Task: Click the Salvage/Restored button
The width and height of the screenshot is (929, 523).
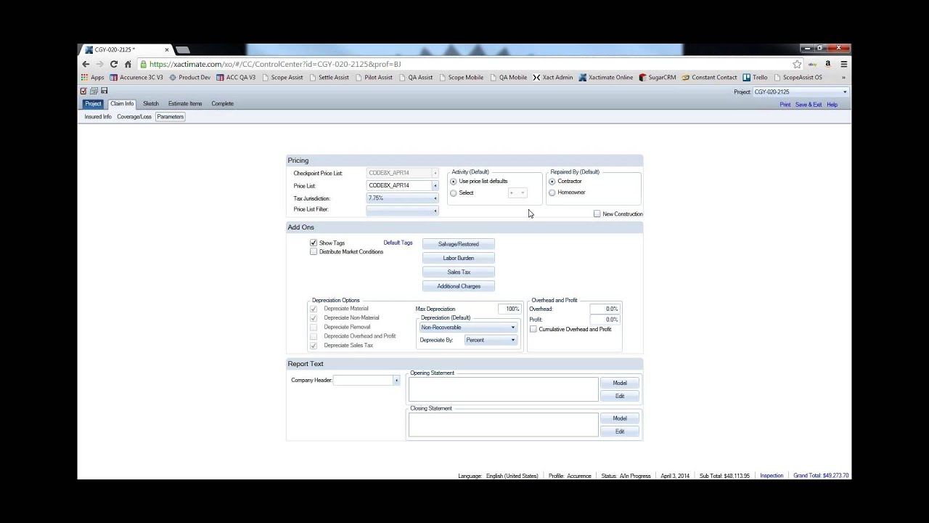Action: click(459, 244)
